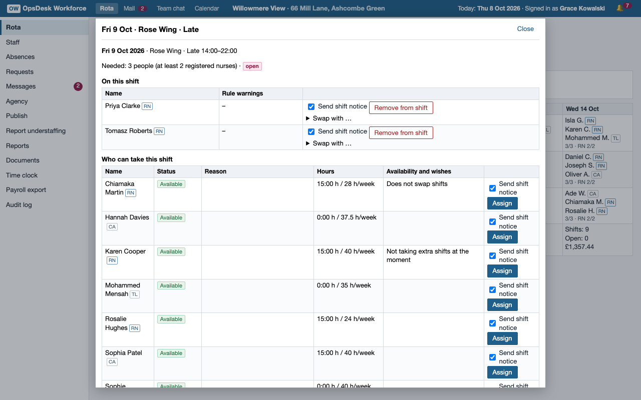Expand Swap with for Priya Clarke
This screenshot has height=400, width=641.
pos(329,118)
